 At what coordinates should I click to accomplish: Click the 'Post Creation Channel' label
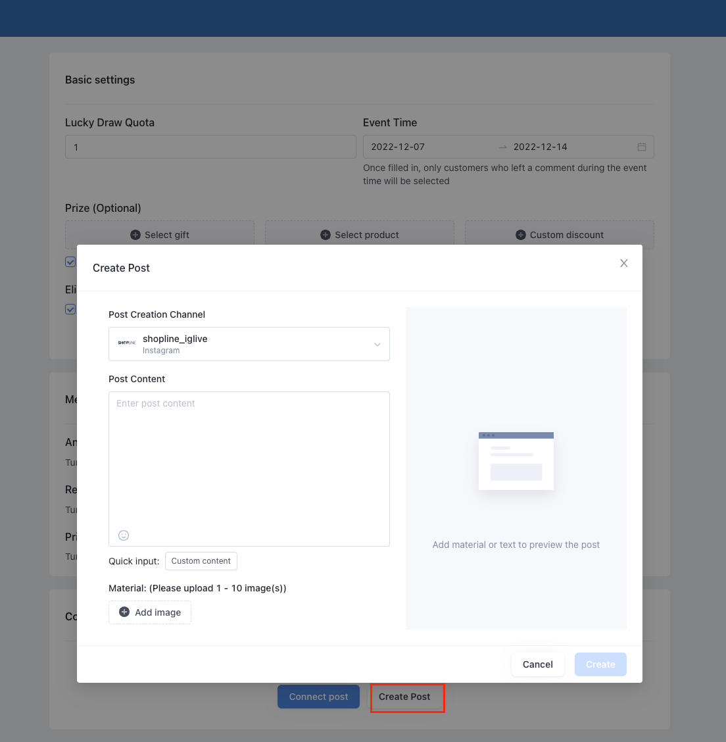click(x=157, y=314)
